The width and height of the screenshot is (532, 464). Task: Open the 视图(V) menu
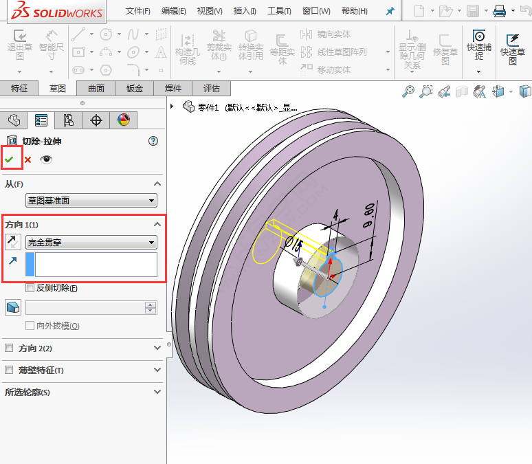[210, 11]
